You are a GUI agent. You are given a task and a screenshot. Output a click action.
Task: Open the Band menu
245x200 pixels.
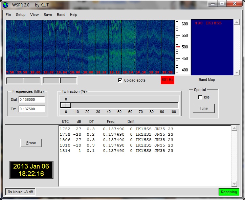click(x=61, y=15)
